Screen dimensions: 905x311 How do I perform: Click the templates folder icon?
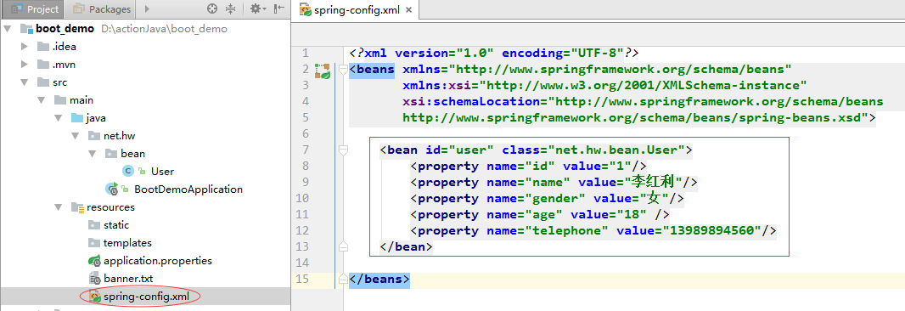click(95, 243)
